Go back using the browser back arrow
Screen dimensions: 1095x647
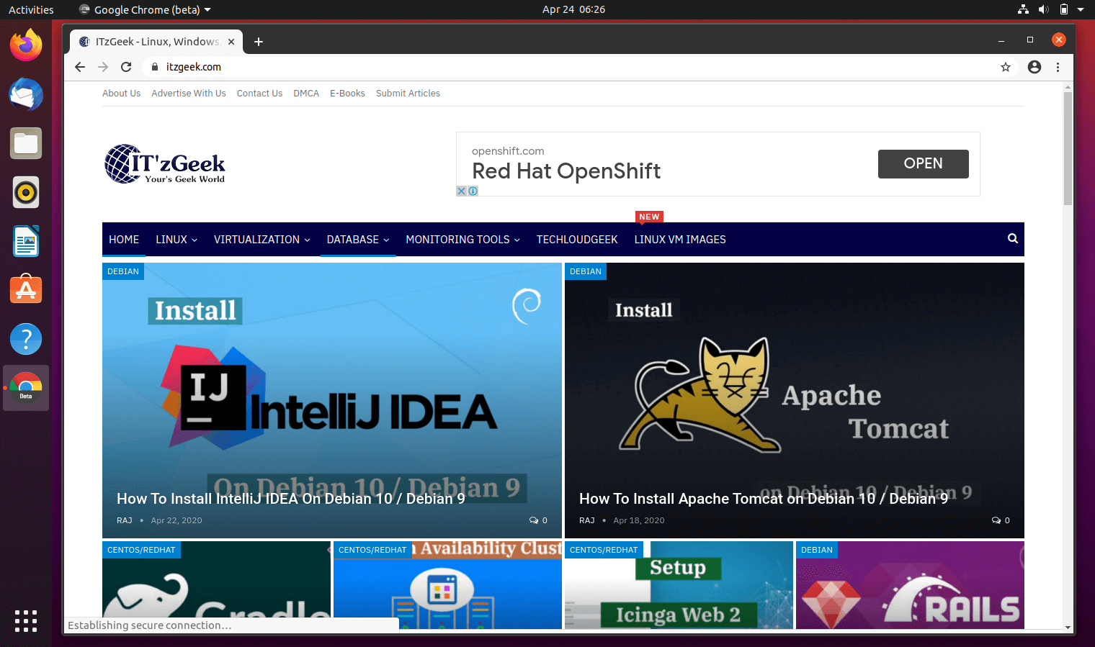[x=80, y=67]
